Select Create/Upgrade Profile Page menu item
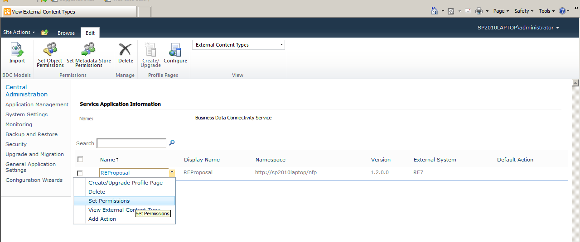580x242 pixels. (125, 183)
